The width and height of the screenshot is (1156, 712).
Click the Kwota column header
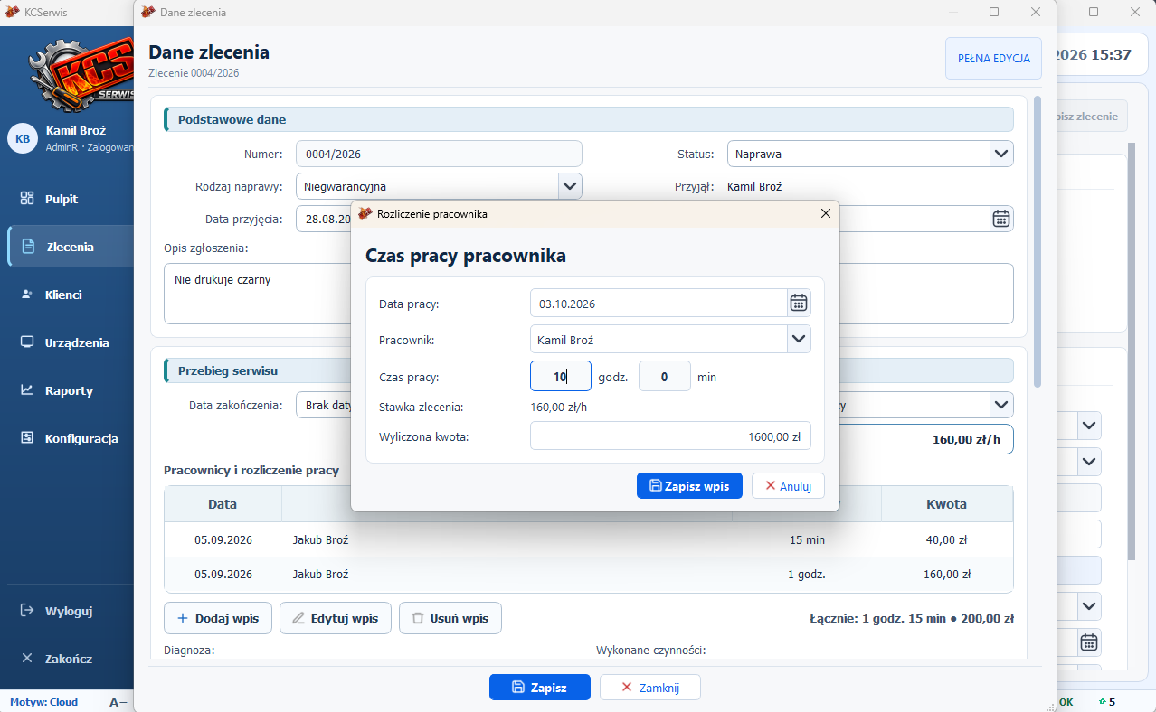[947, 504]
